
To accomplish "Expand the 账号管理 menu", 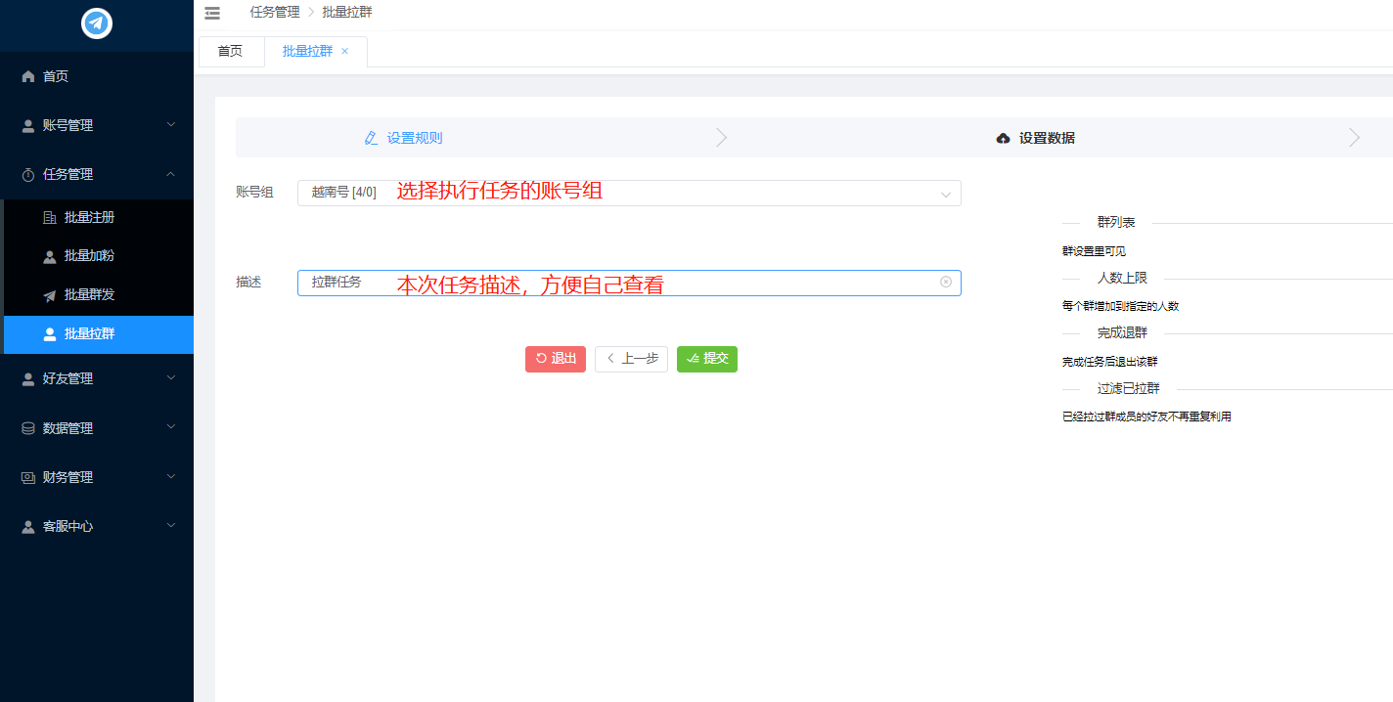I will coord(97,125).
